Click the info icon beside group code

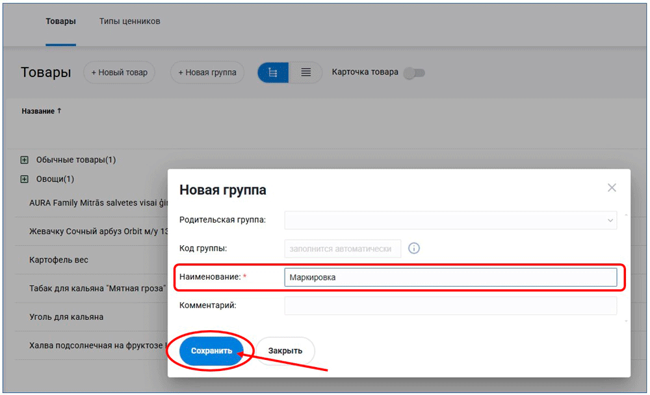(x=413, y=248)
